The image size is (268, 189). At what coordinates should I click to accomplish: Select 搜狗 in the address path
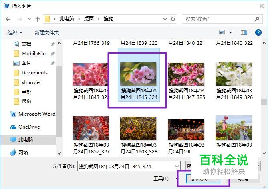coord(109,18)
